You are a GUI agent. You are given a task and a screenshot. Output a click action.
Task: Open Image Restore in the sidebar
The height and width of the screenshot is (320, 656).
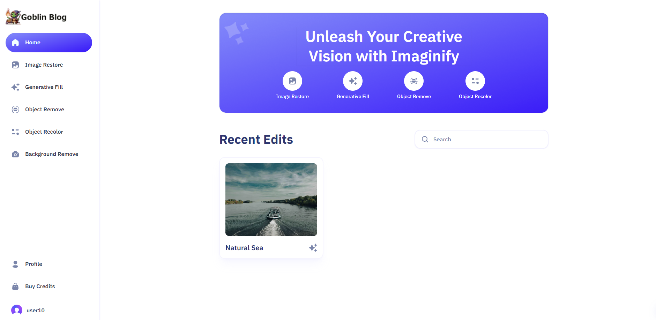coord(44,65)
